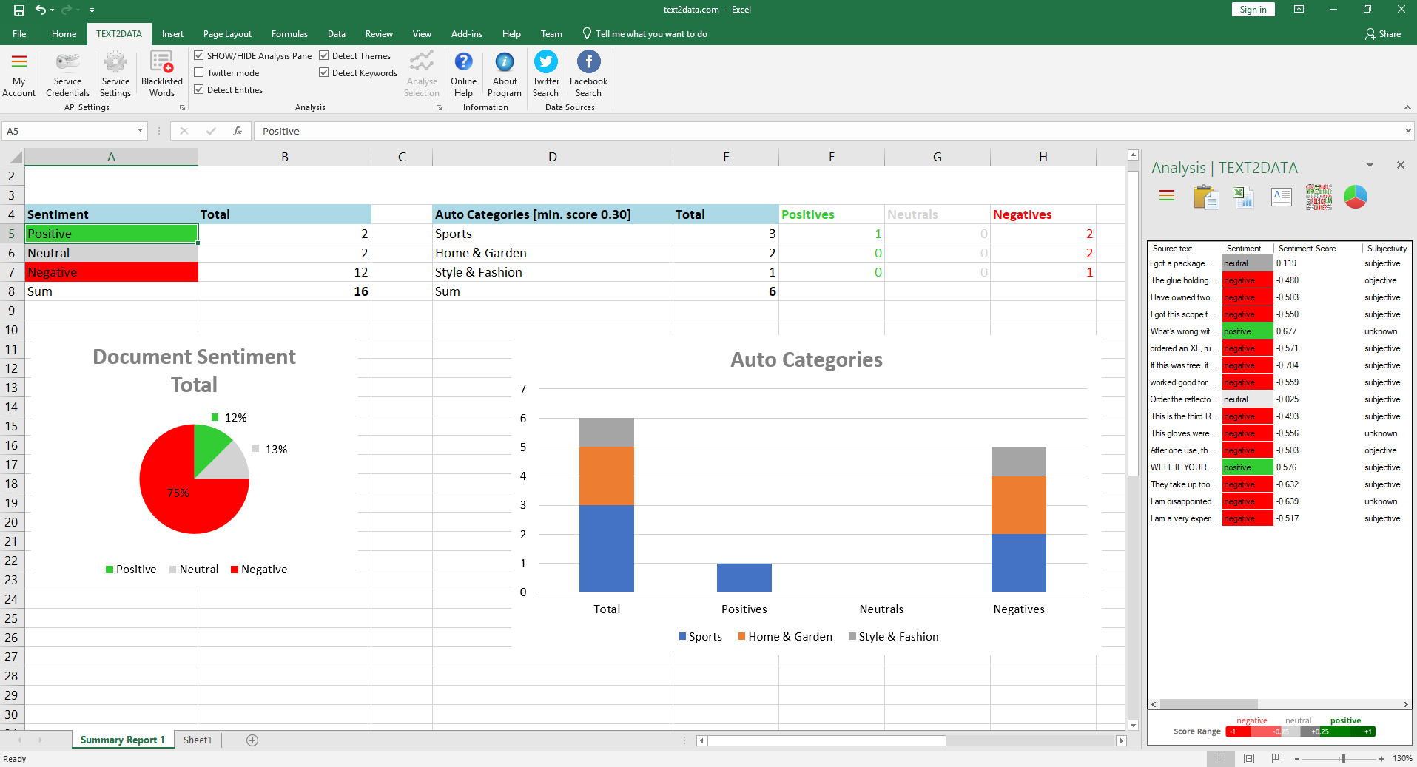1417x767 pixels.
Task: Undo the last action
Action: [x=41, y=10]
